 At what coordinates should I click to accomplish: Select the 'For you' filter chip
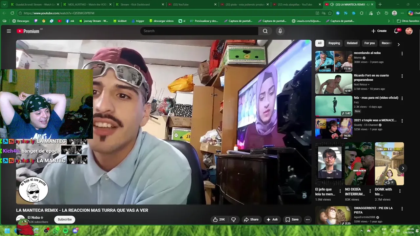(369, 43)
